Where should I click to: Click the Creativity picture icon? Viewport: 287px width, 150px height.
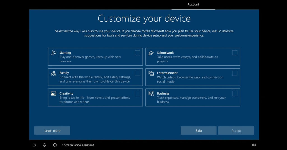click(54, 94)
